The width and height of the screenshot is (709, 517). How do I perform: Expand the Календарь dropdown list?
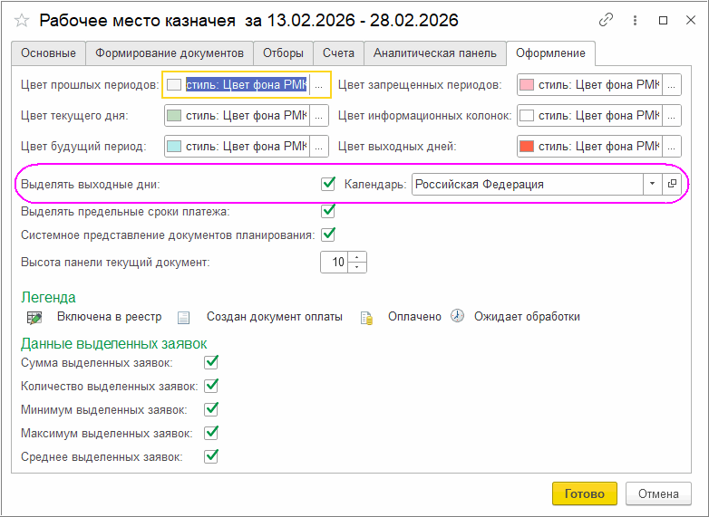(x=652, y=184)
